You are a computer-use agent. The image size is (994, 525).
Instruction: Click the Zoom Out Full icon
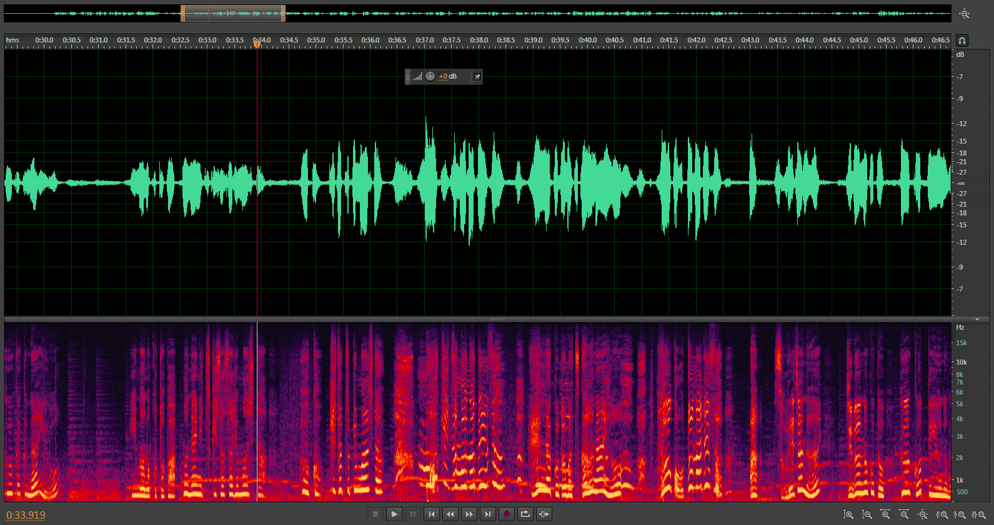tap(923, 515)
